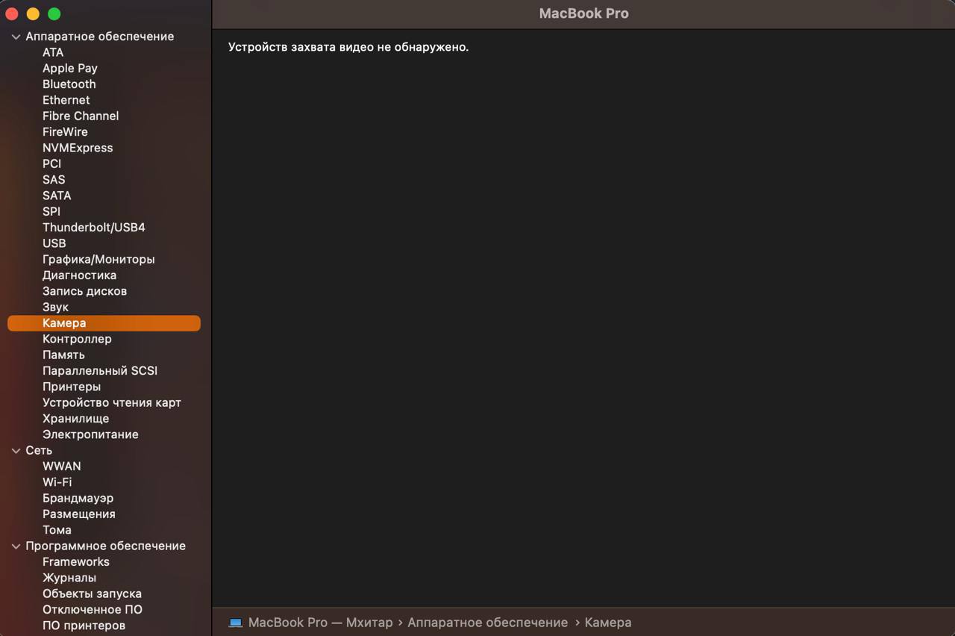Show NVMExpress details
This screenshot has width=955, height=636.
[78, 148]
